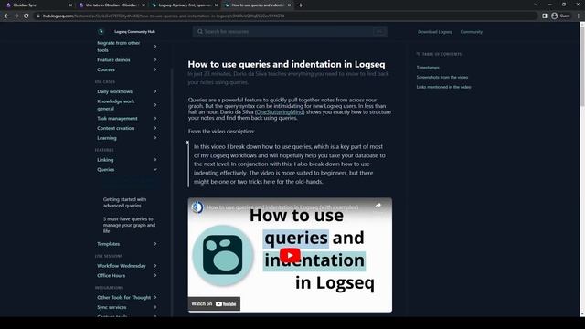Close the Obsidian Sync tab
The height and width of the screenshot is (329, 585).
point(70,5)
